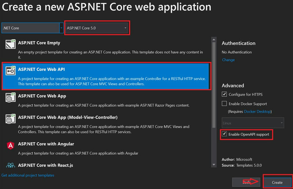
Task: Click the Web API template description text
Action: click(112, 81)
